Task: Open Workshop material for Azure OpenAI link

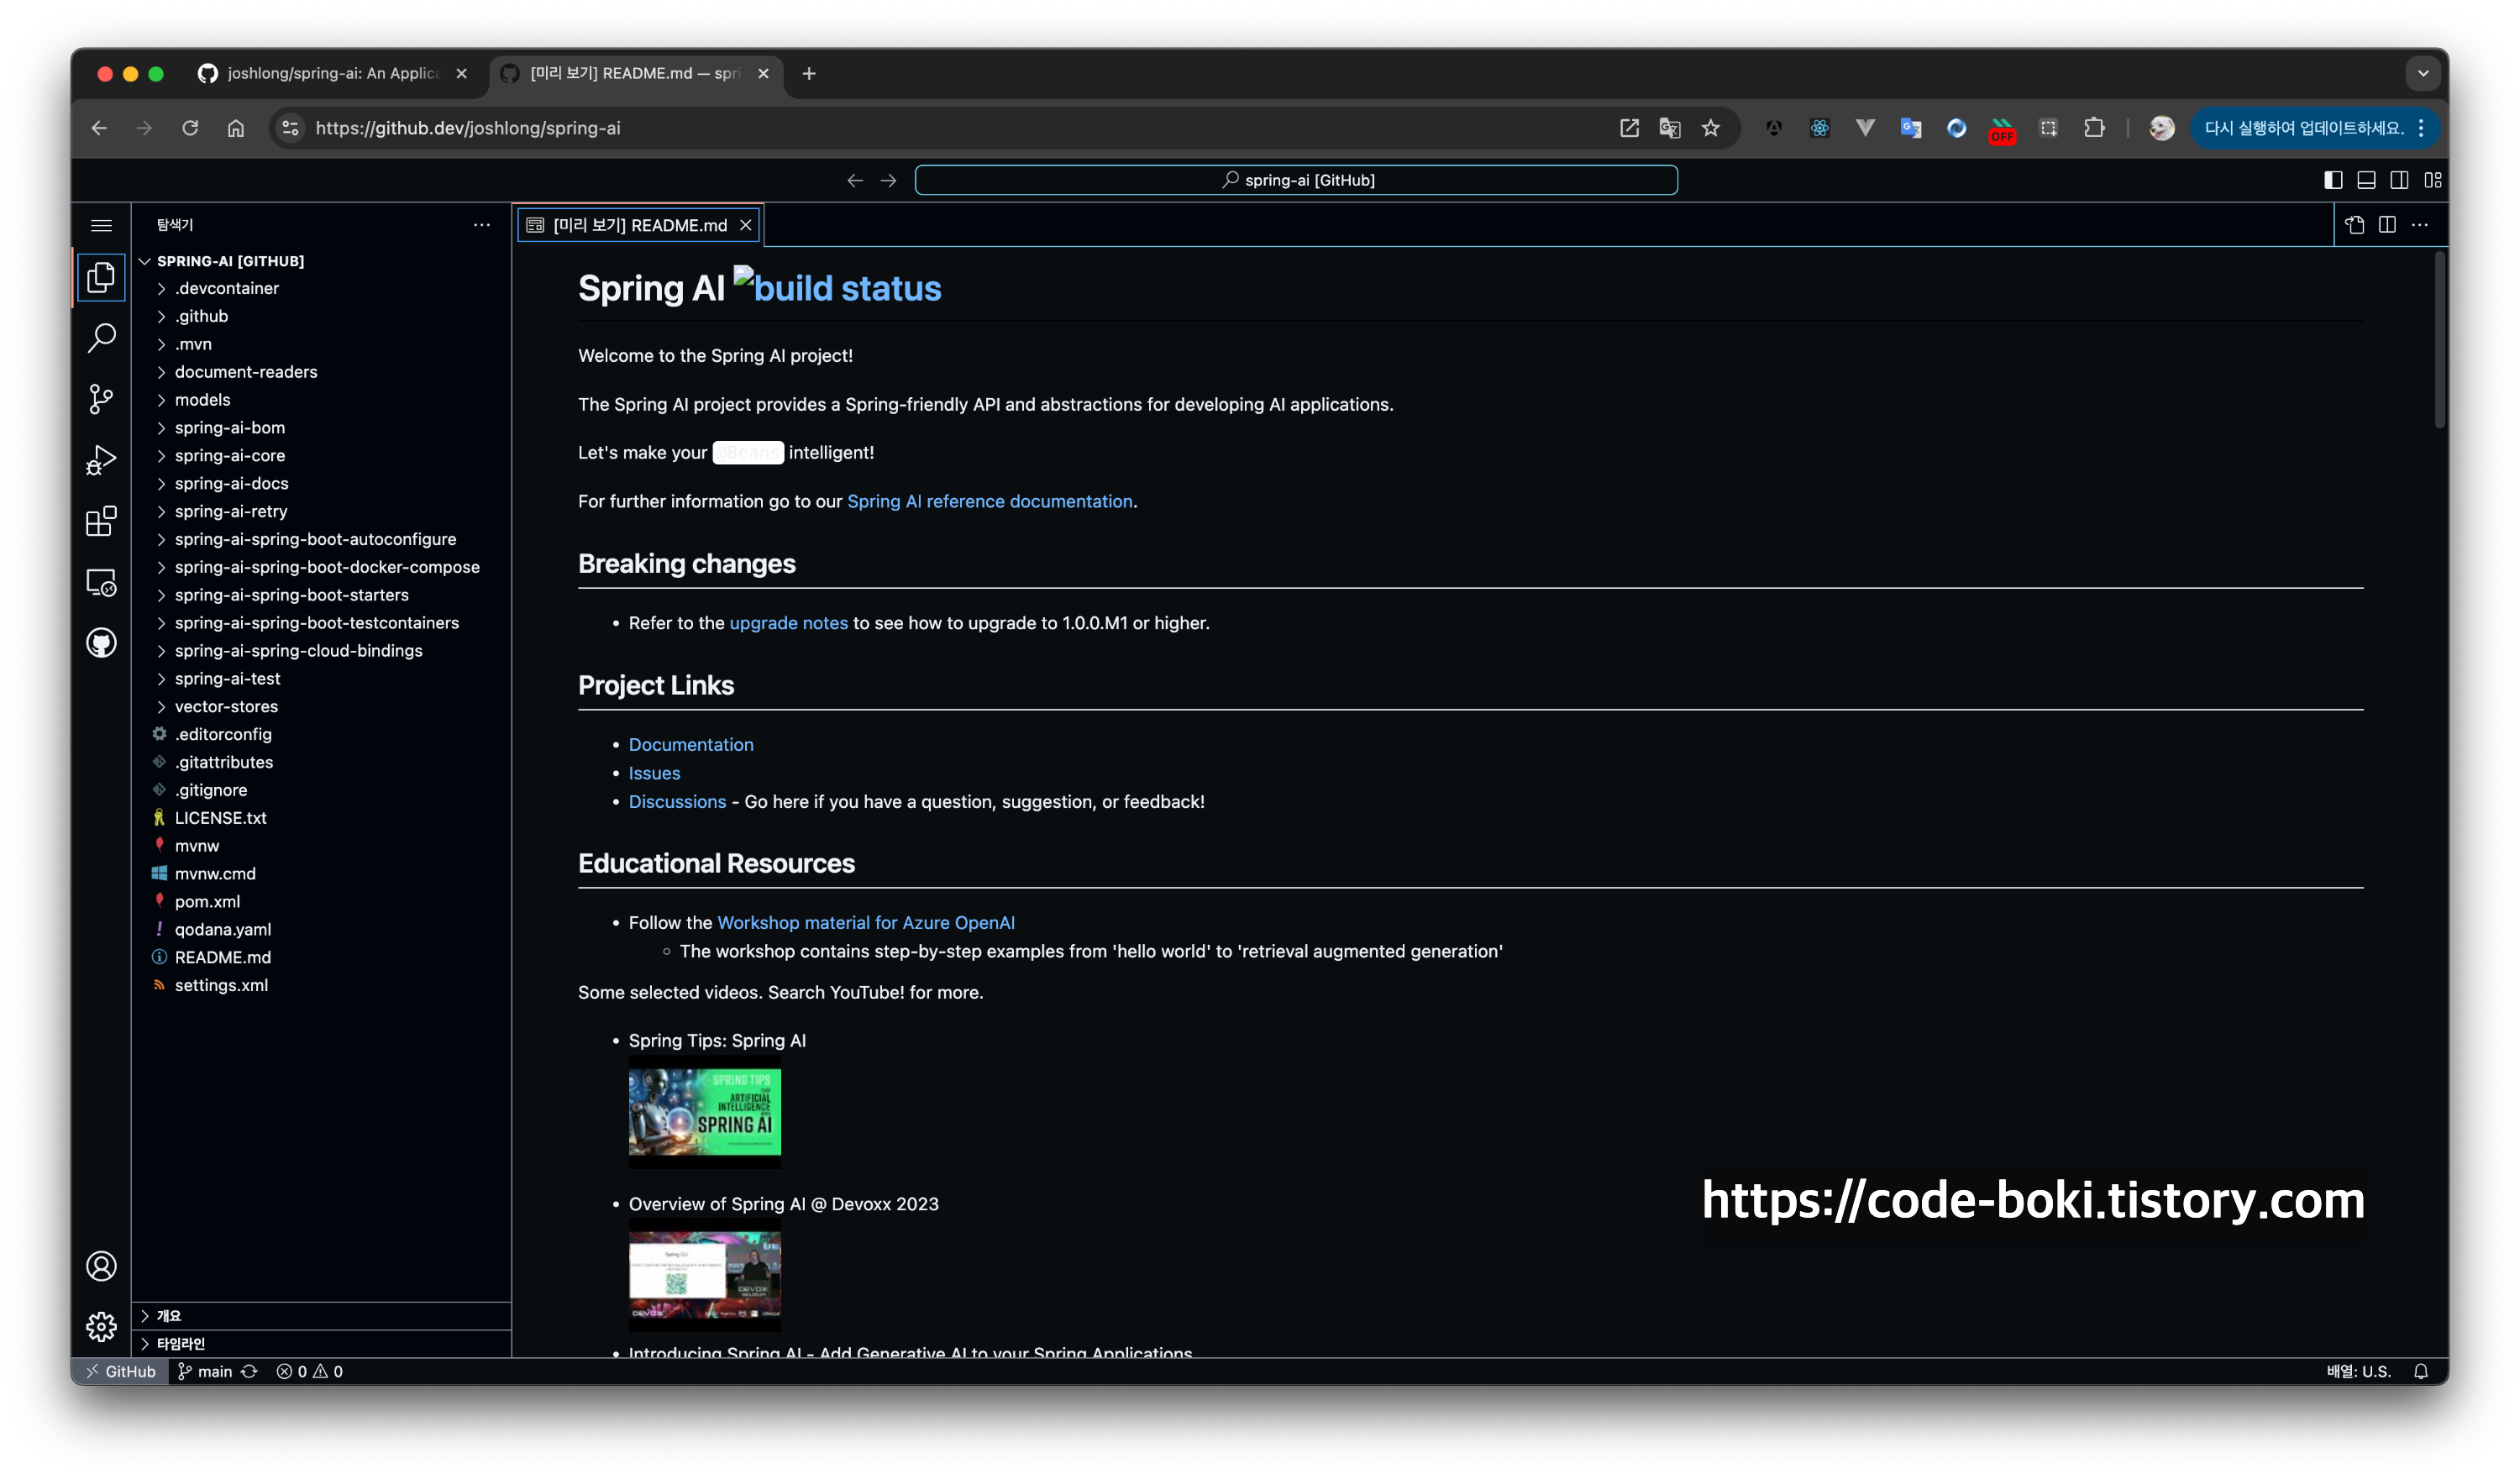Action: pyautogui.click(x=865, y=922)
